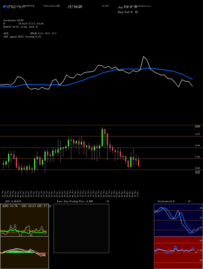Click the 12.06 price axis label

pyautogui.click(x=197, y=146)
